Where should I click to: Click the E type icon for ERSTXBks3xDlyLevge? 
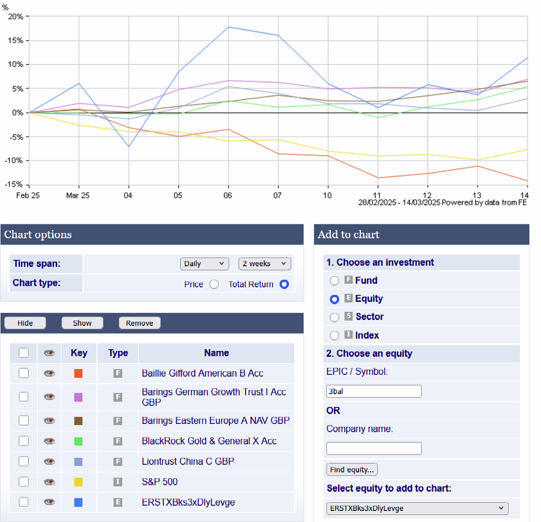118,502
